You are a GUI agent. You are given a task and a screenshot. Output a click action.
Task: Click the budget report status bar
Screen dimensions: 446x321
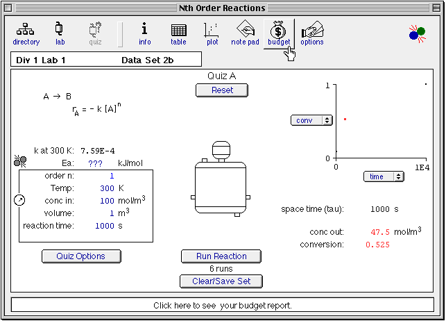coord(222,305)
